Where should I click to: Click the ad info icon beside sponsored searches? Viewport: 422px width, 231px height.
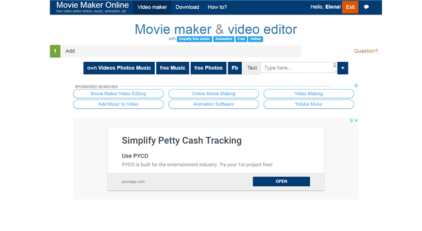tap(356, 86)
